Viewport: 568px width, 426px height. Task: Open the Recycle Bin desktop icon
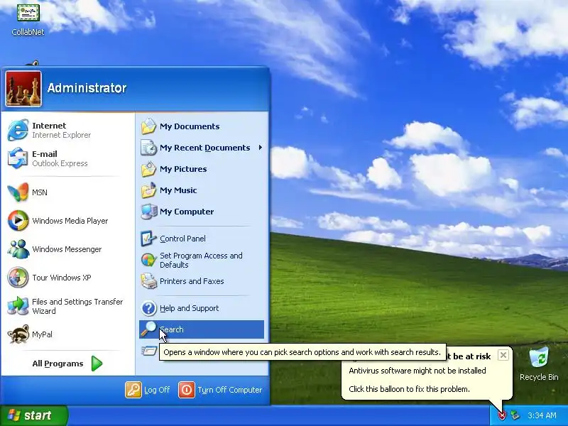539,358
